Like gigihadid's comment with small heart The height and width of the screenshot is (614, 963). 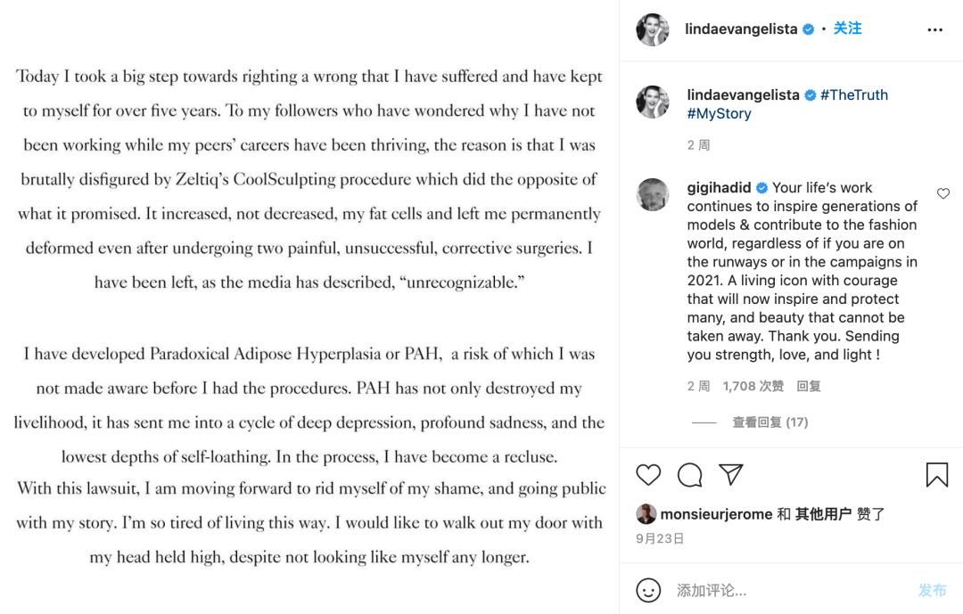pos(943,193)
